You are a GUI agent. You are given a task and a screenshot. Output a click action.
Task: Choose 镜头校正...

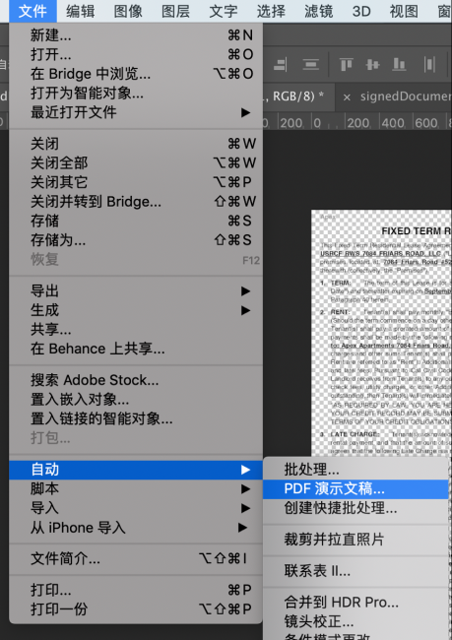point(355,621)
